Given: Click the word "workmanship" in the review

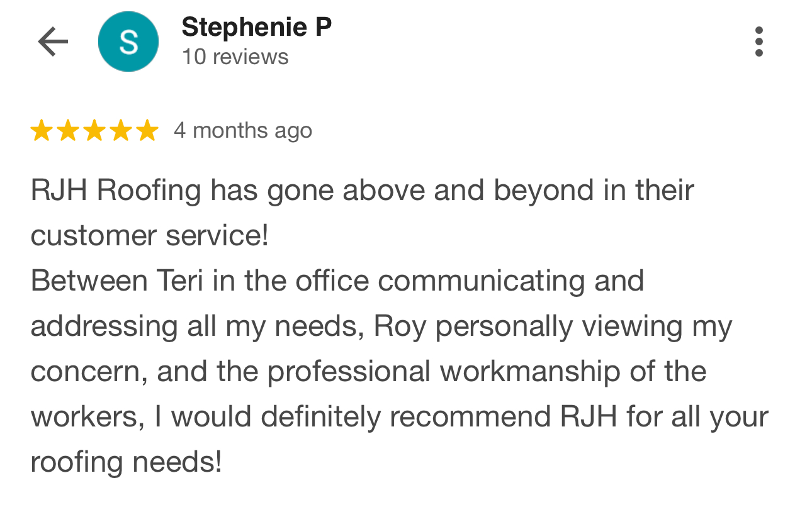Looking at the screenshot, I should pos(530,371).
